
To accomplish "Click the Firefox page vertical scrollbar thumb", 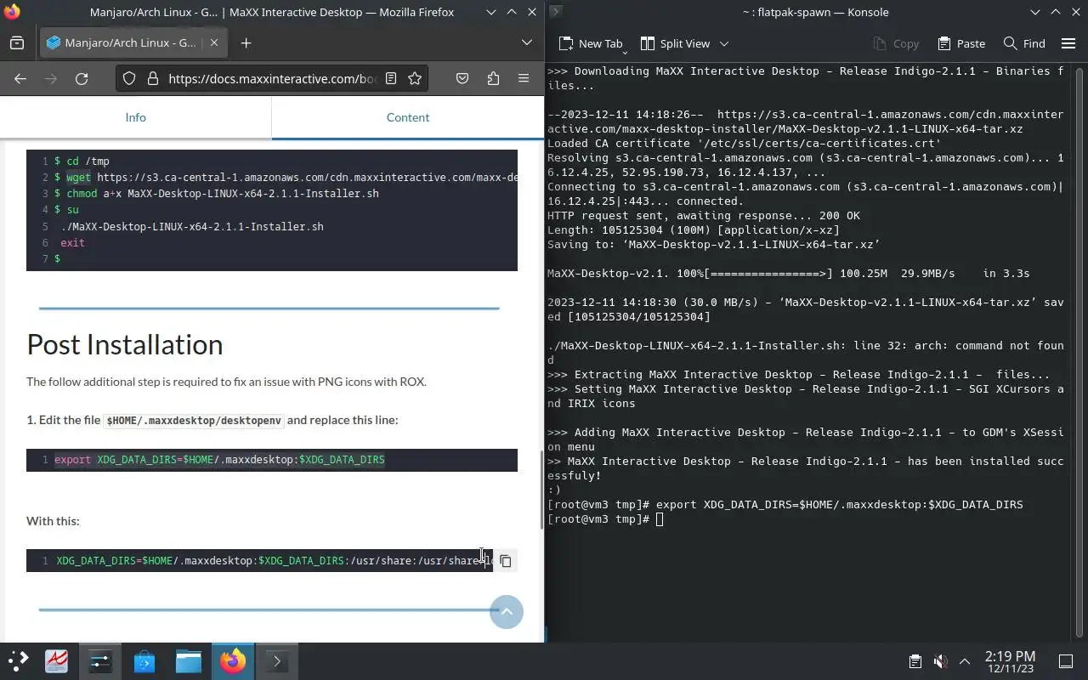I will point(541,490).
